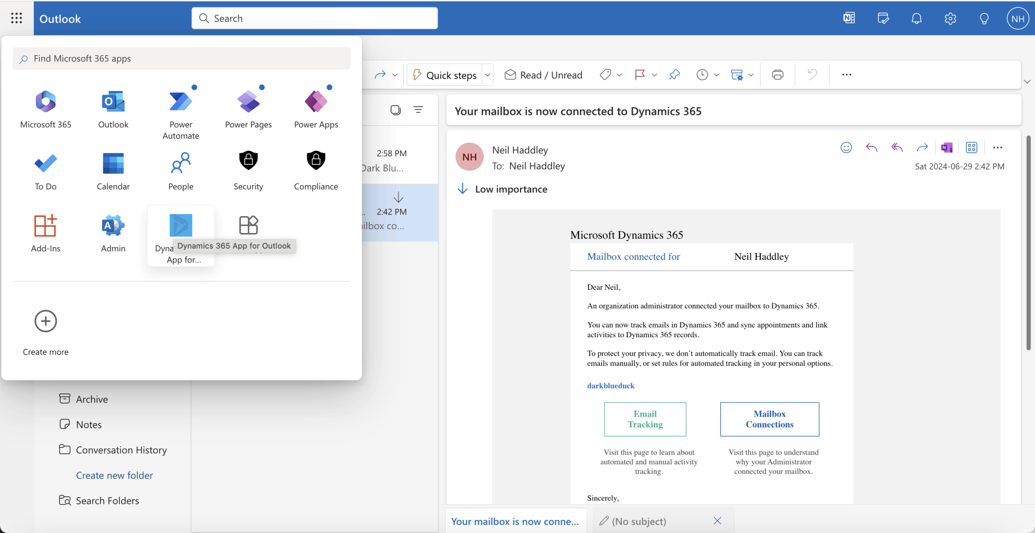Expand the Snooze options dropdown
Screen dimensions: 1035x533
pos(716,74)
